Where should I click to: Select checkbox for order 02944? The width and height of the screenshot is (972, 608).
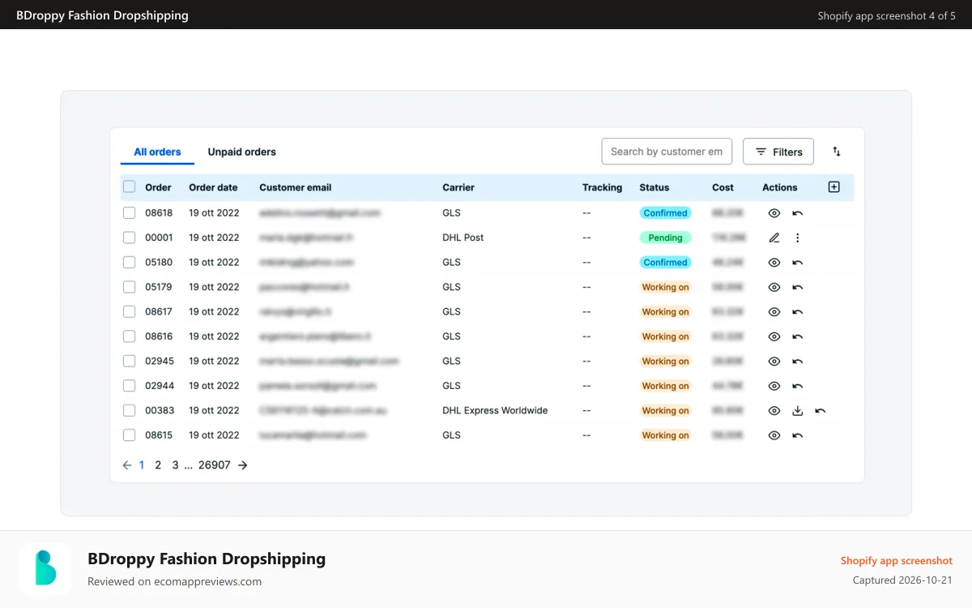(130, 386)
